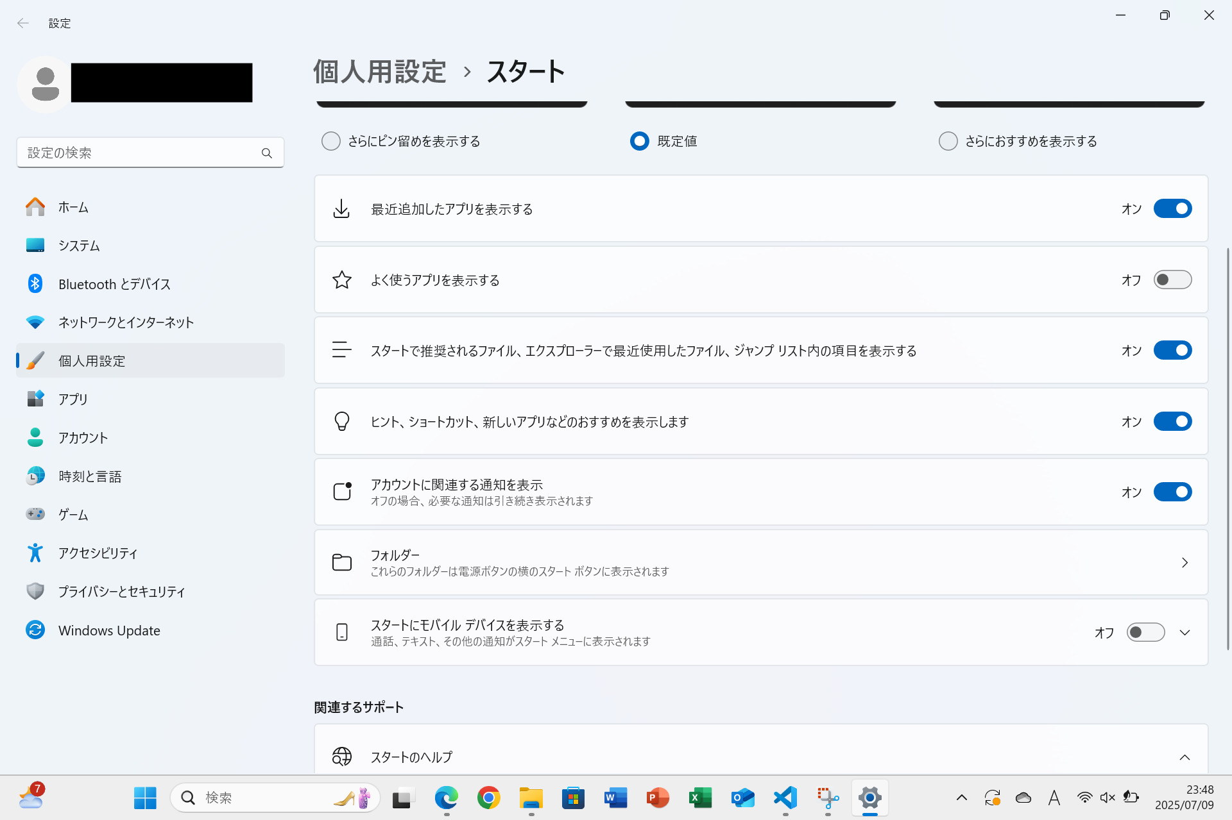The width and height of the screenshot is (1232, 820).
Task: Select さらにピン留めを表示する radio button
Action: [331, 141]
